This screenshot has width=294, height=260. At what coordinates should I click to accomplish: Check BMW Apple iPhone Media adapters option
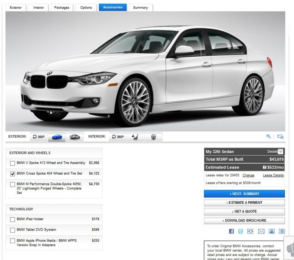pyautogui.click(x=12, y=241)
